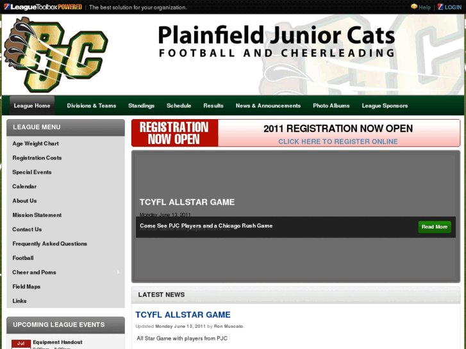Open the Frequently Asked Questions page
The image size is (466, 349).
point(49,243)
